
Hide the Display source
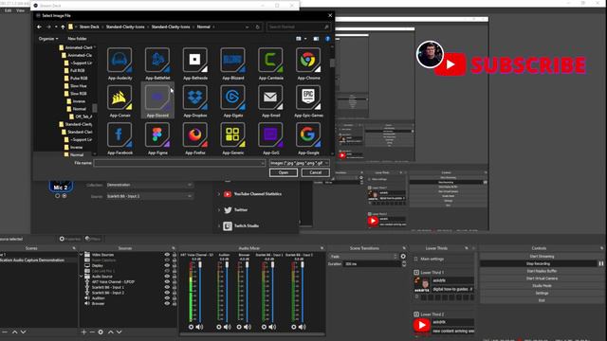coord(167,265)
